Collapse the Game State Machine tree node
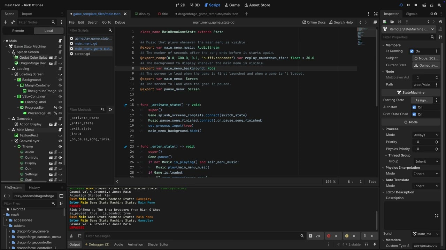 click(6, 47)
